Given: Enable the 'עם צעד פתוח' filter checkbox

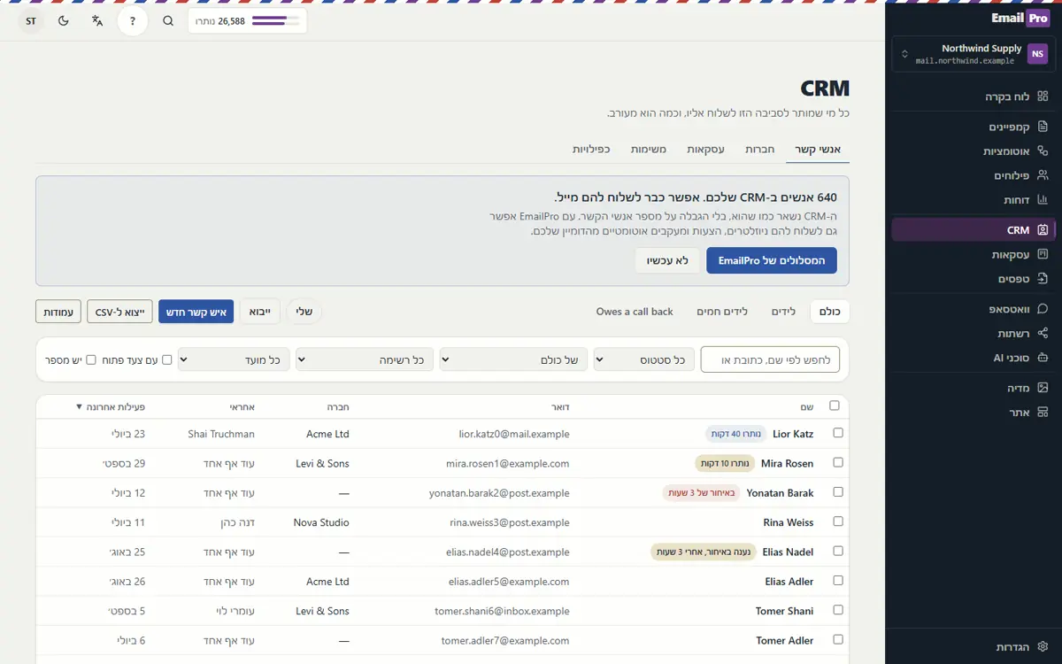Looking at the screenshot, I should [x=167, y=359].
